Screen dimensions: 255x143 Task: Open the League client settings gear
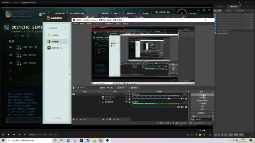point(204,10)
